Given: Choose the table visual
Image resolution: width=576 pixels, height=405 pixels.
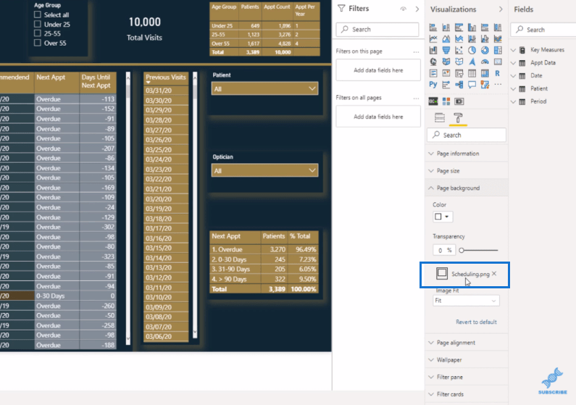Looking at the screenshot, I should (472, 73).
